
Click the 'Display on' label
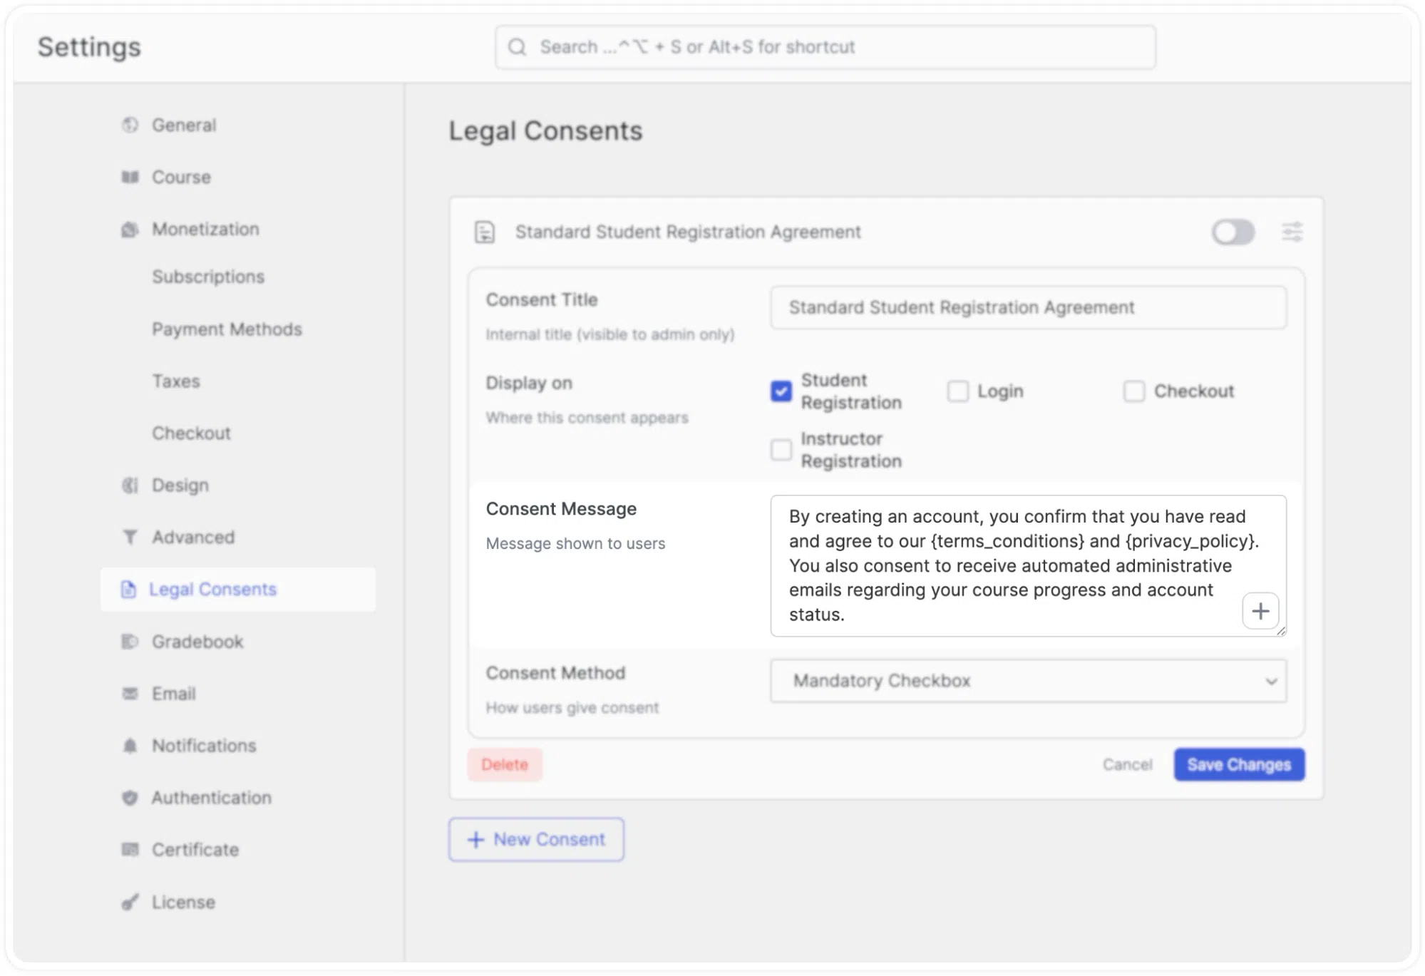529,383
